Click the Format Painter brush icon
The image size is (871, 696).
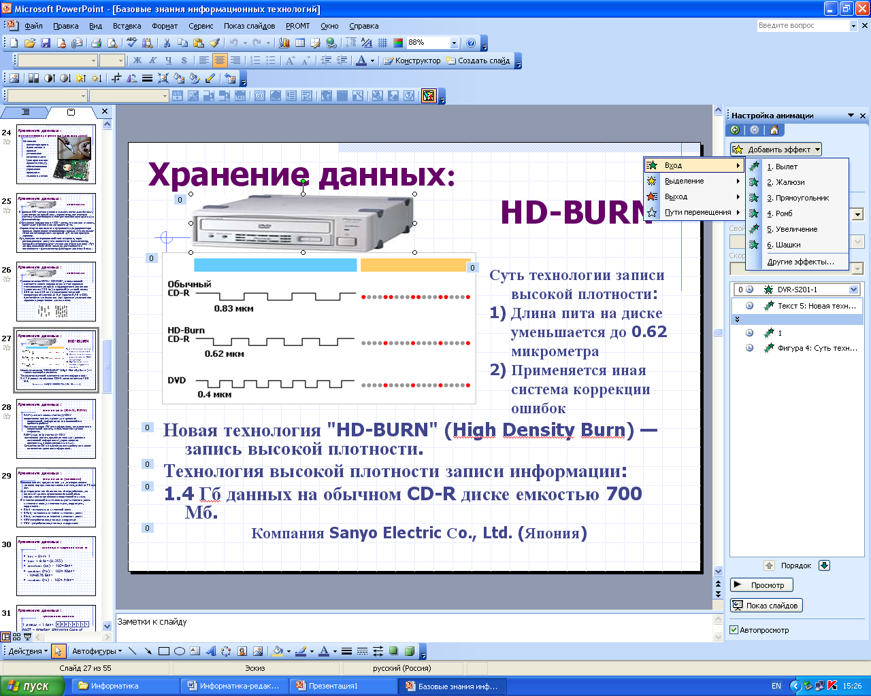click(215, 43)
